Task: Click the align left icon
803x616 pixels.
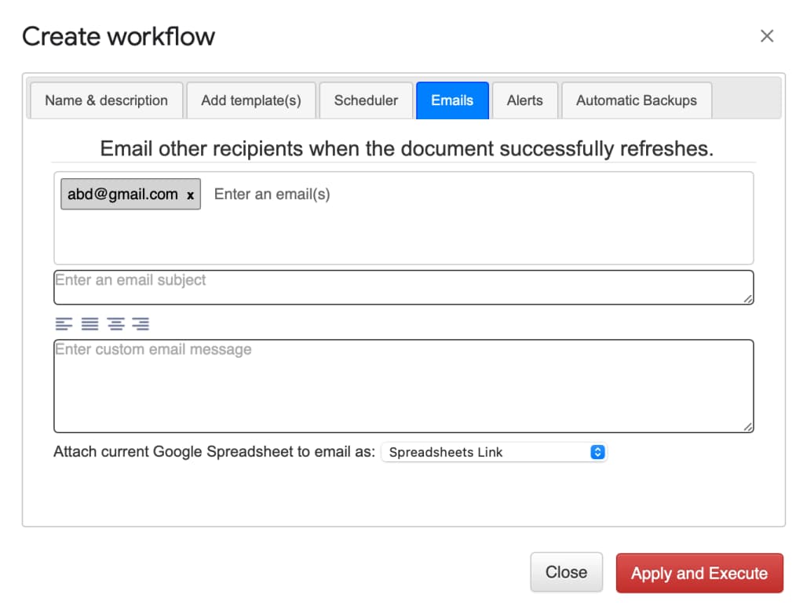Action: 64,323
